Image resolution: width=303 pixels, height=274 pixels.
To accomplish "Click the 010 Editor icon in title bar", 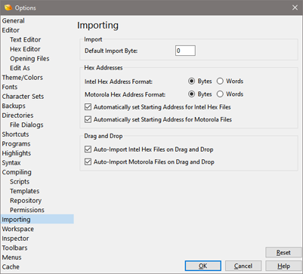I will coord(8,8).
